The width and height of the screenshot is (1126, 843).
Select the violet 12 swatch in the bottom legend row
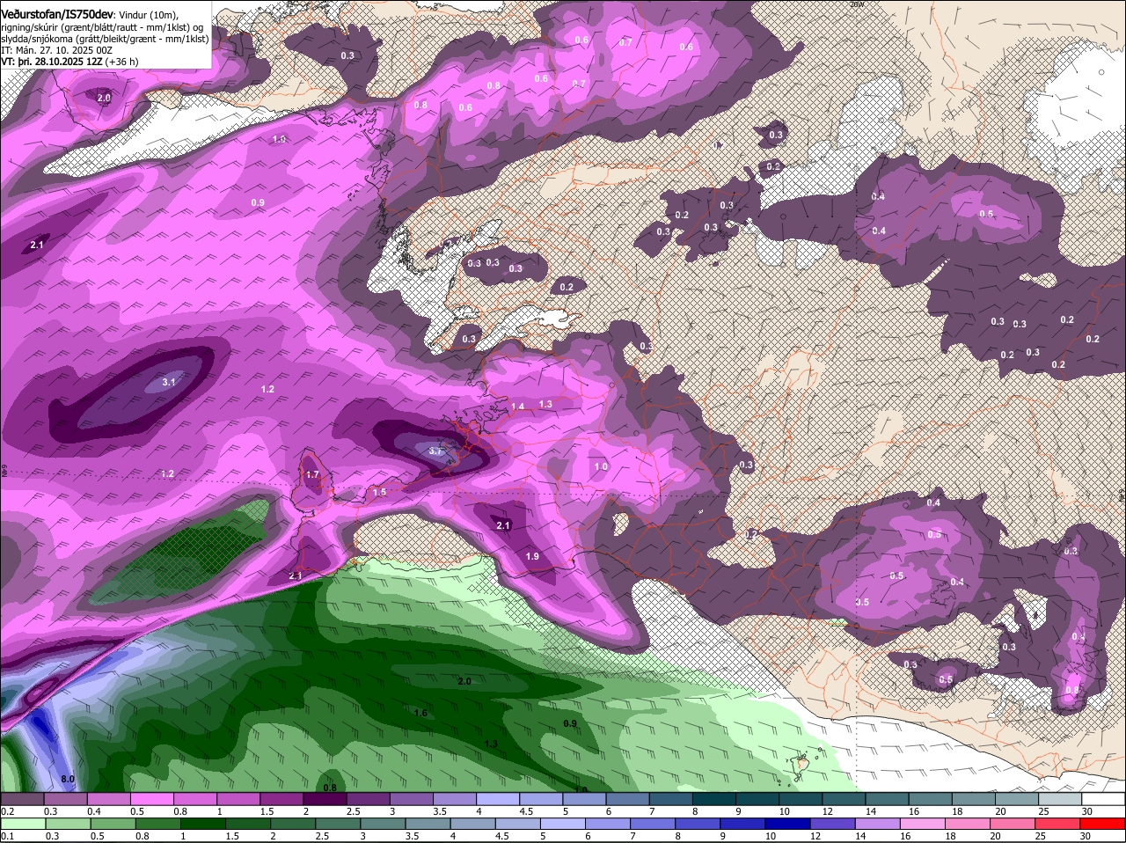click(x=831, y=824)
